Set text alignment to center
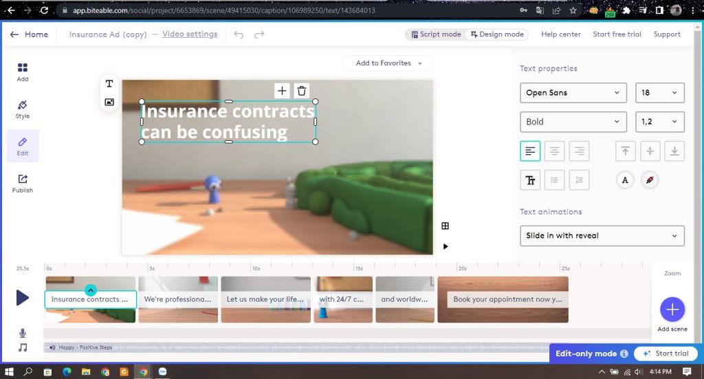704x379 pixels. [x=554, y=151]
